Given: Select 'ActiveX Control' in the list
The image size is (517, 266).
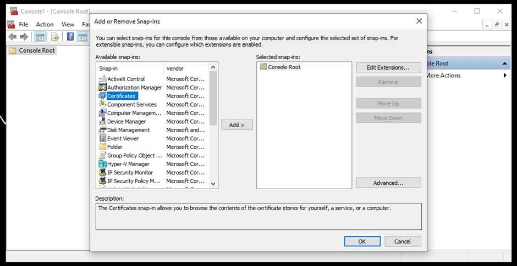Looking at the screenshot, I should [x=126, y=79].
